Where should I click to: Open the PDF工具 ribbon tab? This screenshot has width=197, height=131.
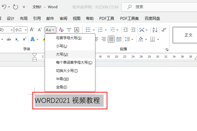tap(107, 18)
